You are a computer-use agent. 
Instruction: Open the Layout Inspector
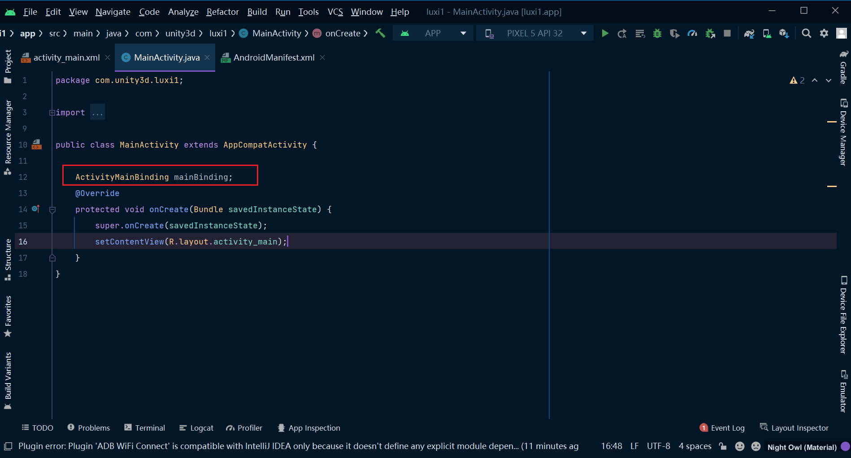794,428
